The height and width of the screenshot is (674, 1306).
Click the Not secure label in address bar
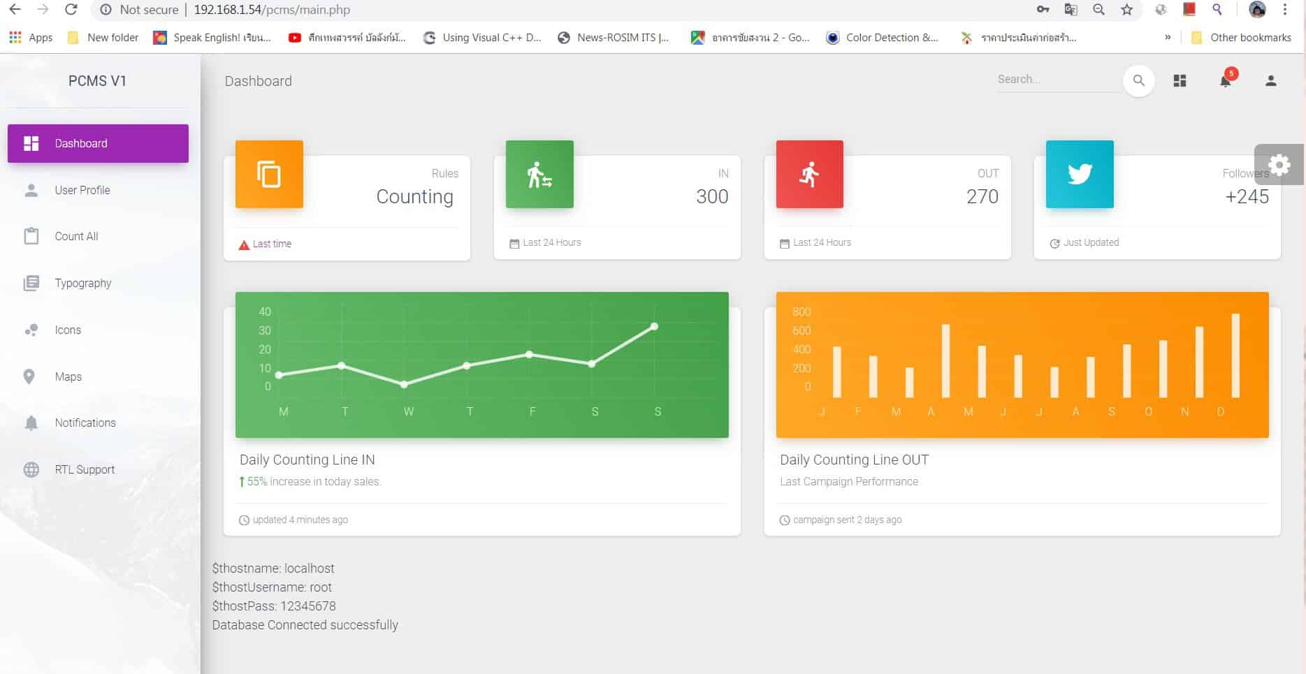point(147,9)
